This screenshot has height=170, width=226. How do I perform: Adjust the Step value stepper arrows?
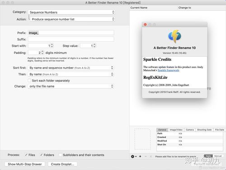(94, 46)
